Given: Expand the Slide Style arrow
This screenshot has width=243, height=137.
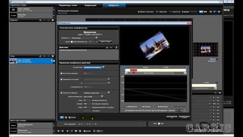Looking at the screenshot, I should pos(54,16).
